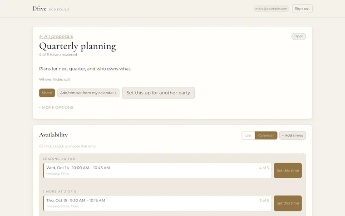This screenshot has width=345, height=216.
Task: Select the Thu, Oct 15 9:30 AM time block
Action: 157,203
